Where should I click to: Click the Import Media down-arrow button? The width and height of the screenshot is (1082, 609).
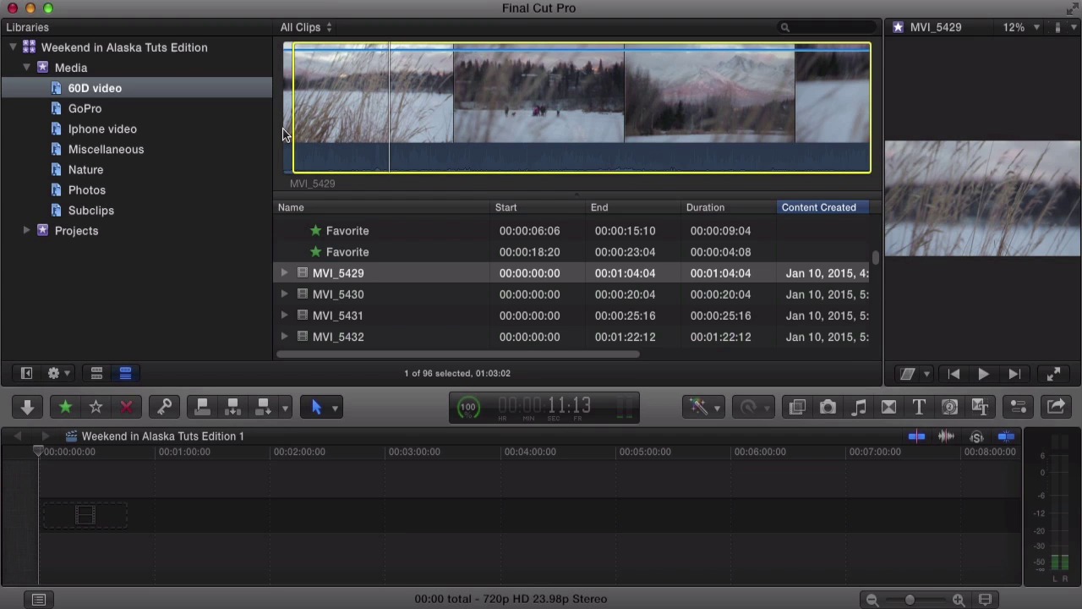[x=27, y=408]
